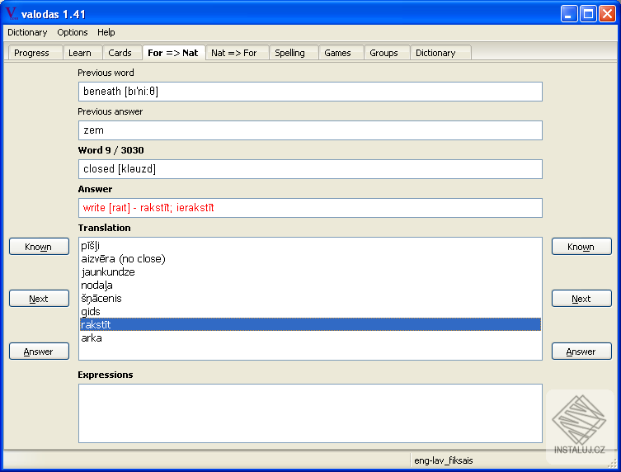This screenshot has width=621, height=472.
Task: Click the left Answer button
Action: (39, 352)
